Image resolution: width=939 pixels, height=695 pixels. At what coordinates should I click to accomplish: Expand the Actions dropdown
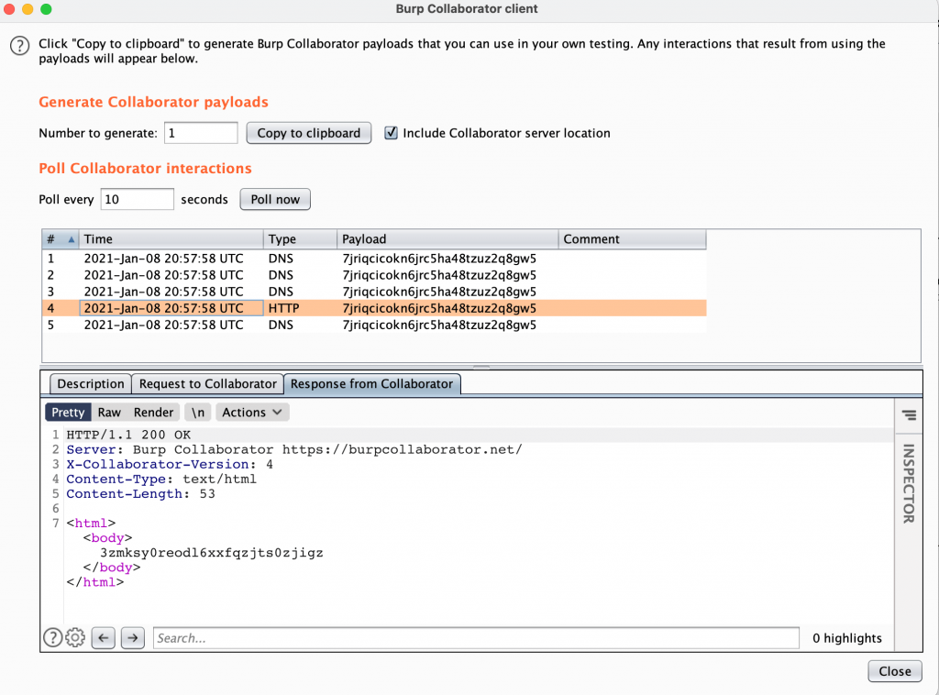(x=252, y=413)
